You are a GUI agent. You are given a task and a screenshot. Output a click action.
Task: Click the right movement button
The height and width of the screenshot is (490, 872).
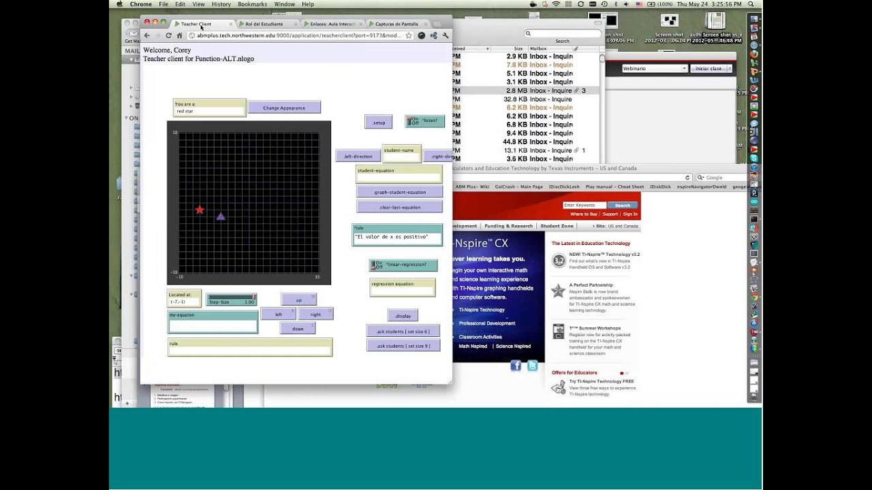315,314
